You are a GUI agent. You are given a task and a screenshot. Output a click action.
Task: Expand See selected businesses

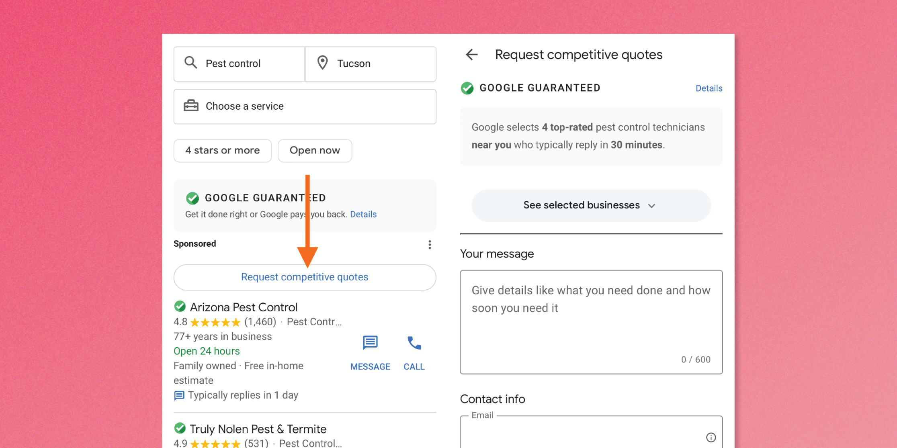pos(591,205)
